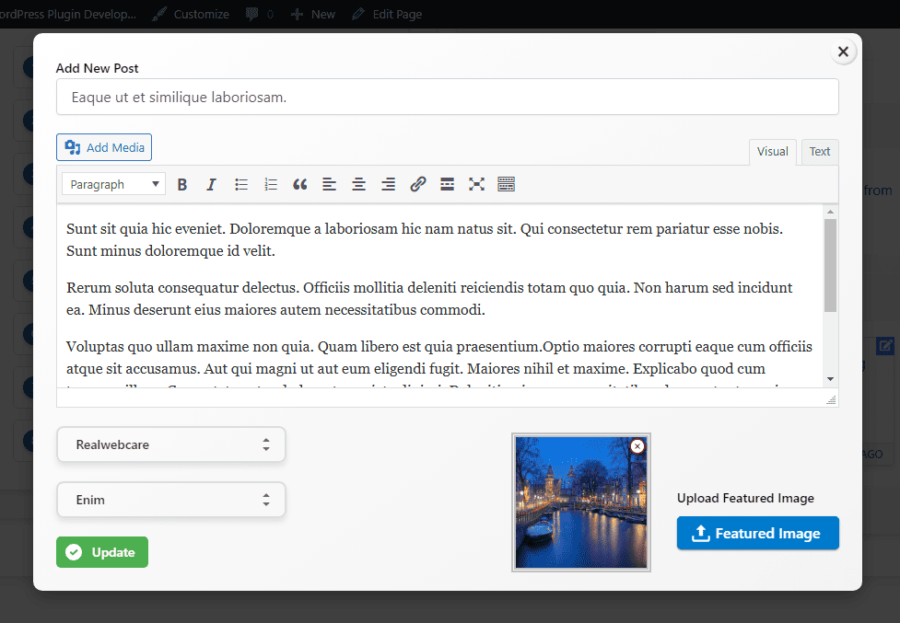
Task: Insert or edit link
Action: (x=418, y=185)
